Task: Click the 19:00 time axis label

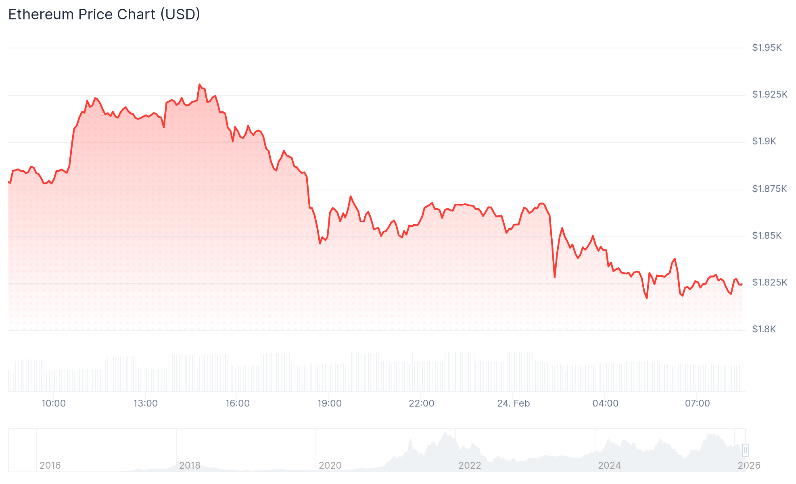Action: pos(329,403)
